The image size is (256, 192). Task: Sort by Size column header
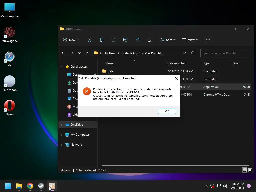pyautogui.click(x=236, y=63)
